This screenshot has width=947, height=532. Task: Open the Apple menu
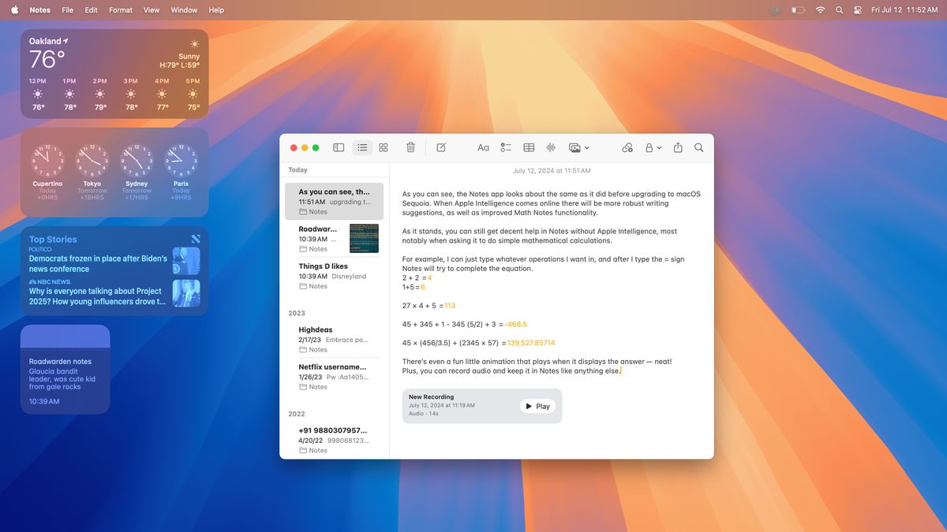[x=14, y=10]
